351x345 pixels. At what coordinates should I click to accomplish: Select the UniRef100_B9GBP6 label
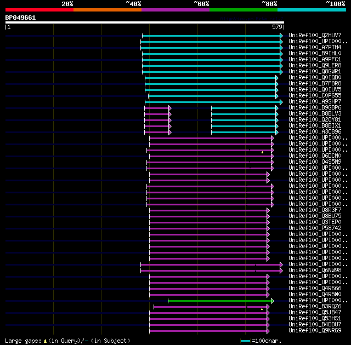[x=315, y=108]
